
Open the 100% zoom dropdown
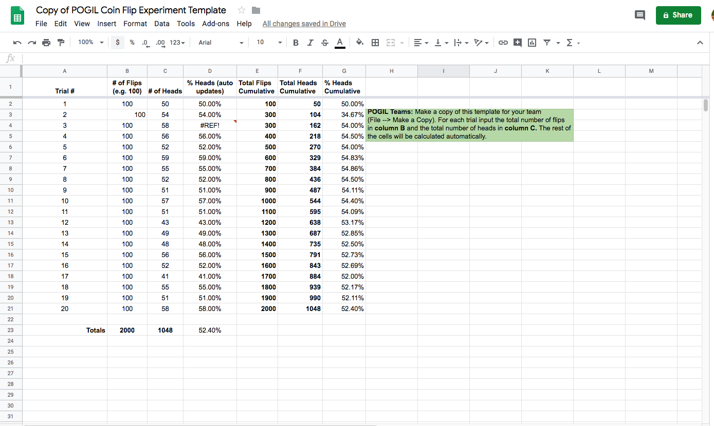[90, 43]
